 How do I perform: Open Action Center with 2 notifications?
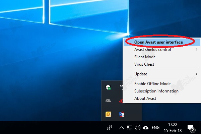click(x=191, y=128)
